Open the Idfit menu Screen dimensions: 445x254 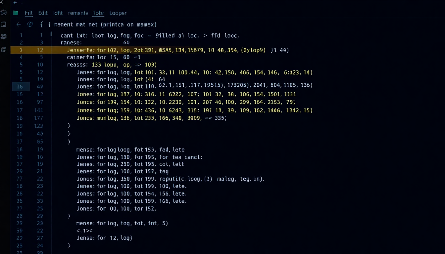click(x=58, y=13)
